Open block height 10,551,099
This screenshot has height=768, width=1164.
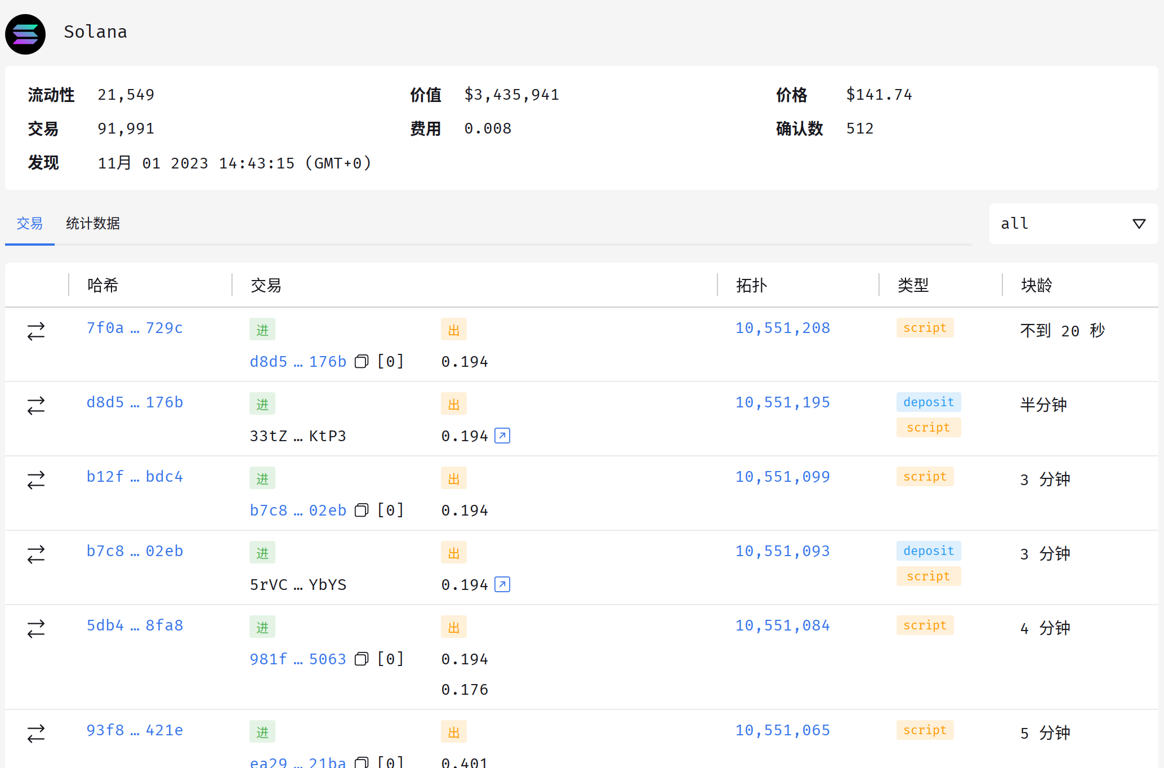click(783, 477)
